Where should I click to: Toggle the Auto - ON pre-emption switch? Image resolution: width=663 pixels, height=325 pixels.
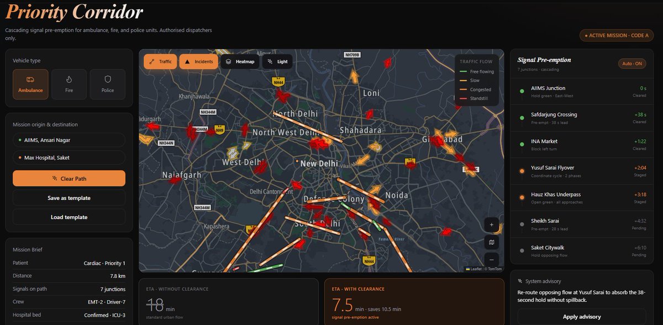[x=632, y=64]
